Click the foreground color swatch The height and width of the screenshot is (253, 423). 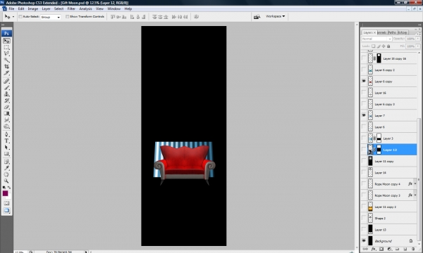point(5,193)
